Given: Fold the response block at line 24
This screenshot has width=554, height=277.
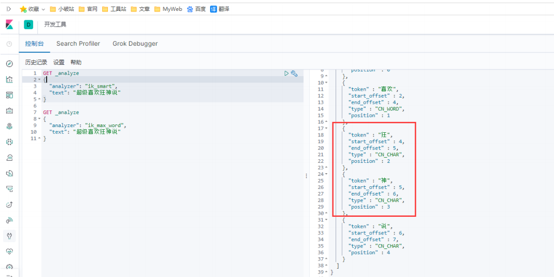Looking at the screenshot, I should pyautogui.click(x=326, y=174).
